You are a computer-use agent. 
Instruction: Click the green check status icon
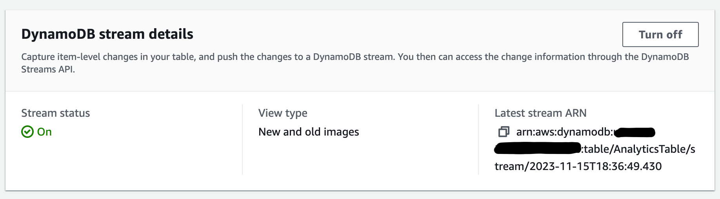point(27,132)
